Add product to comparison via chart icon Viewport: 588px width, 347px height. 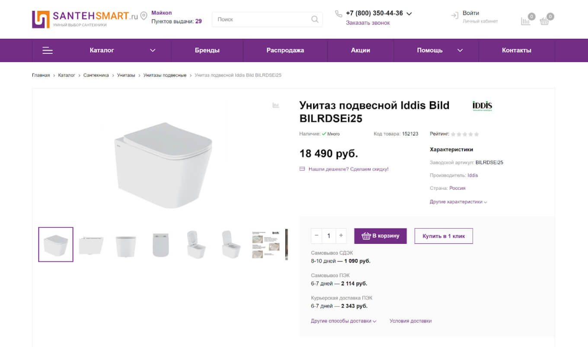(x=276, y=105)
